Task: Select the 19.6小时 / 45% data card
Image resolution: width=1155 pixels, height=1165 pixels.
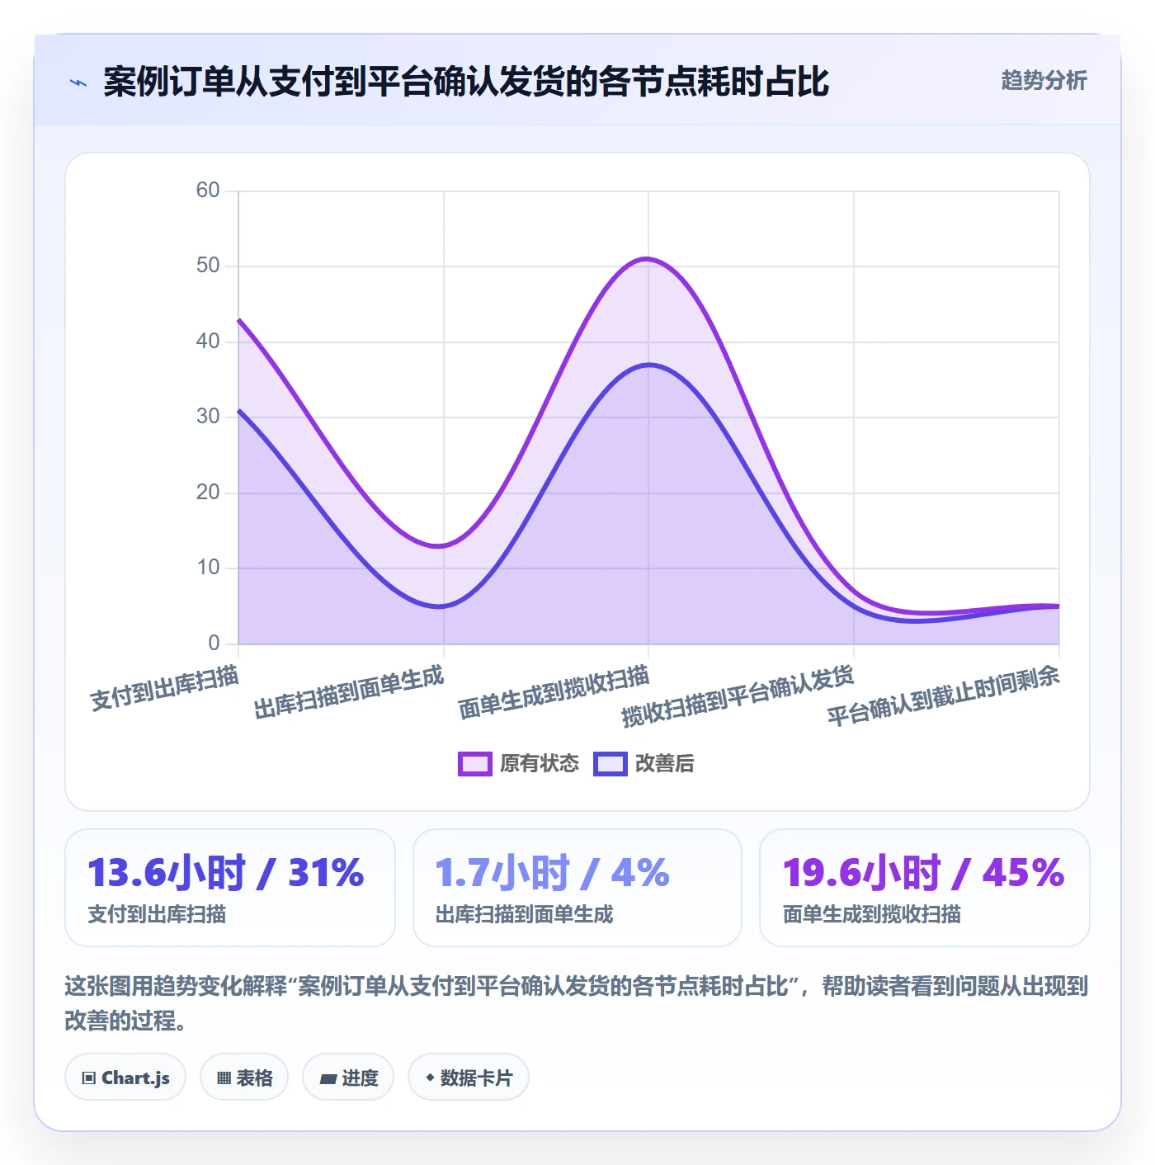Action: [x=925, y=888]
